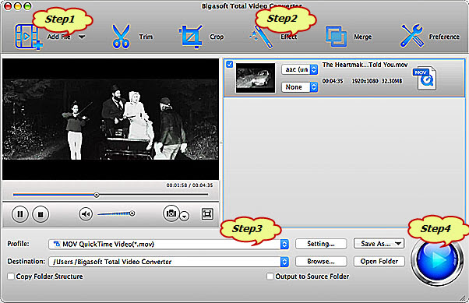Enable Copy Folder Structure checkbox
Image resolution: width=469 pixels, height=303 pixels.
[x=11, y=277]
